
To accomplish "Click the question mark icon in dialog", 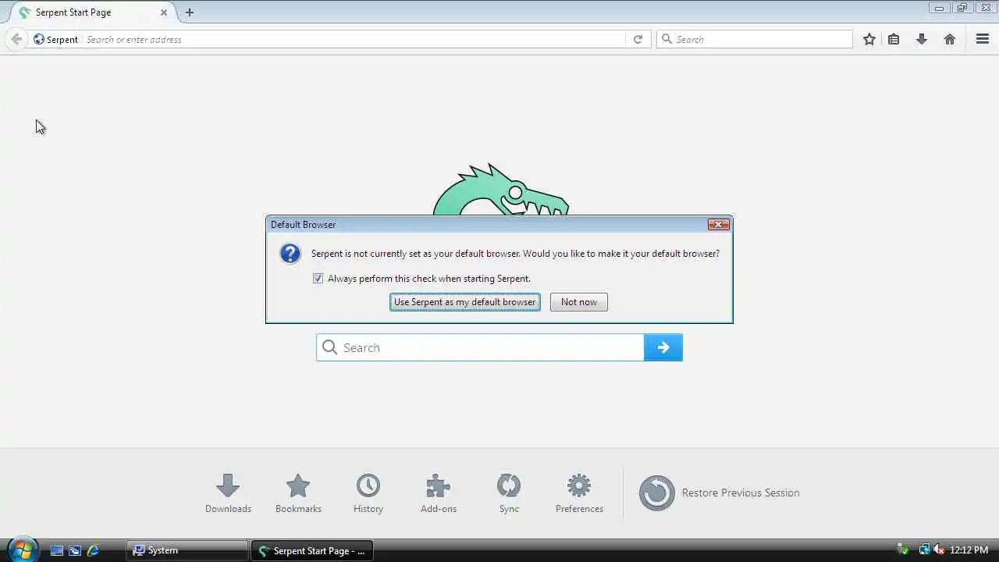I will pos(290,254).
